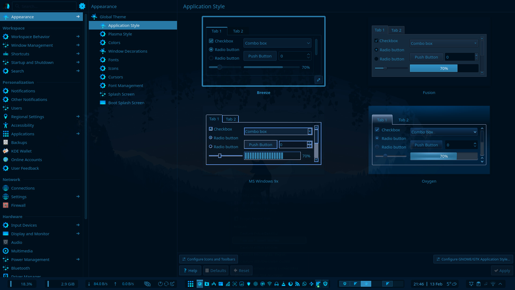Viewport: 515px width, 290px height.
Task: Click Accessibility icon in sidebar
Action: point(6,125)
